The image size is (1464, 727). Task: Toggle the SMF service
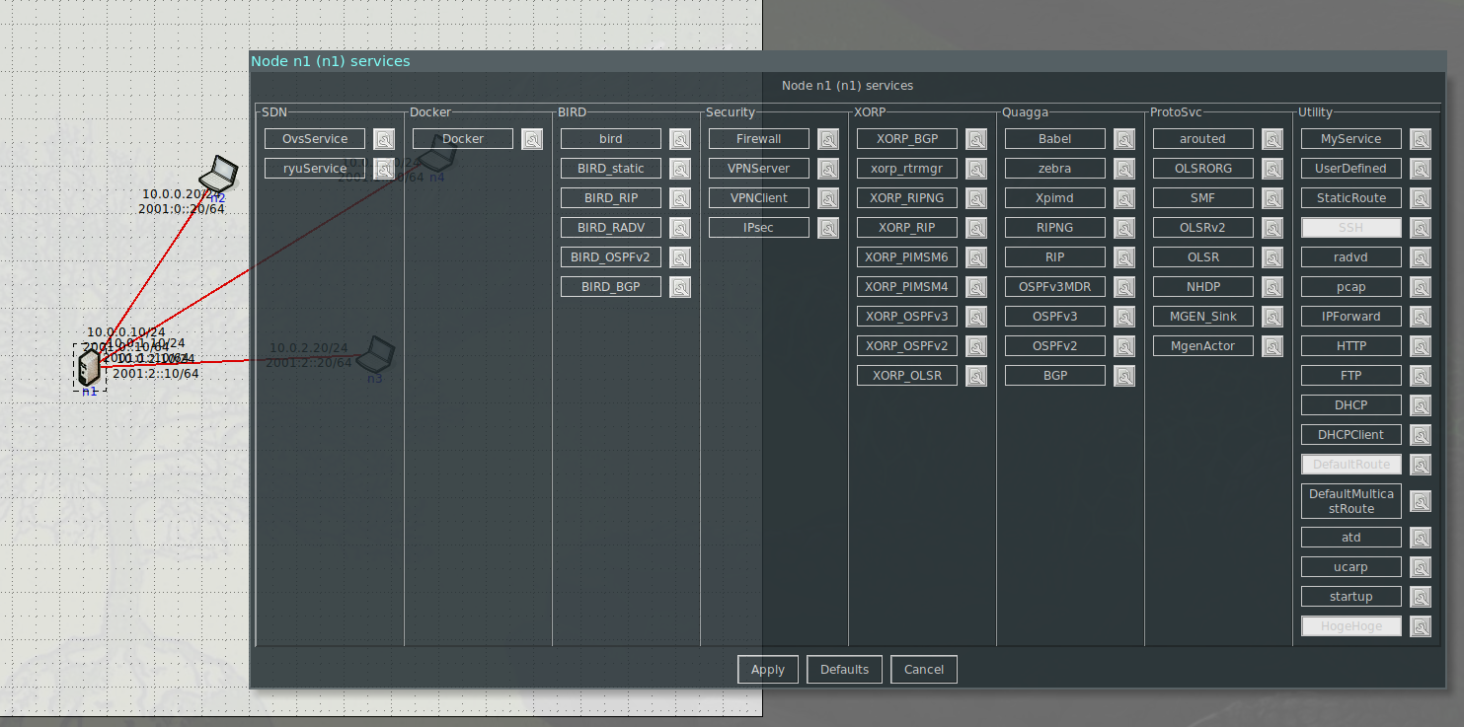(1203, 198)
